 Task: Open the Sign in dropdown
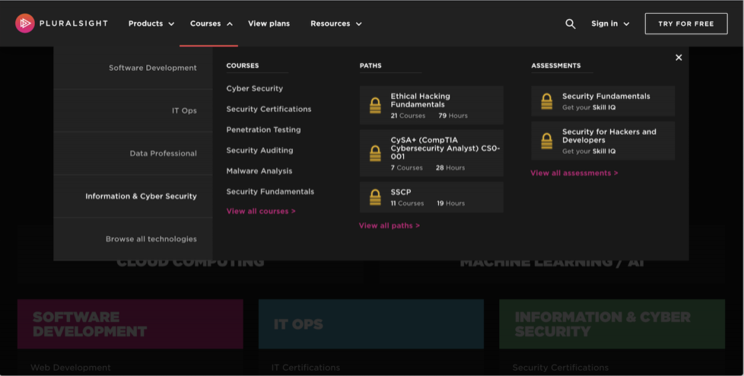tap(610, 24)
